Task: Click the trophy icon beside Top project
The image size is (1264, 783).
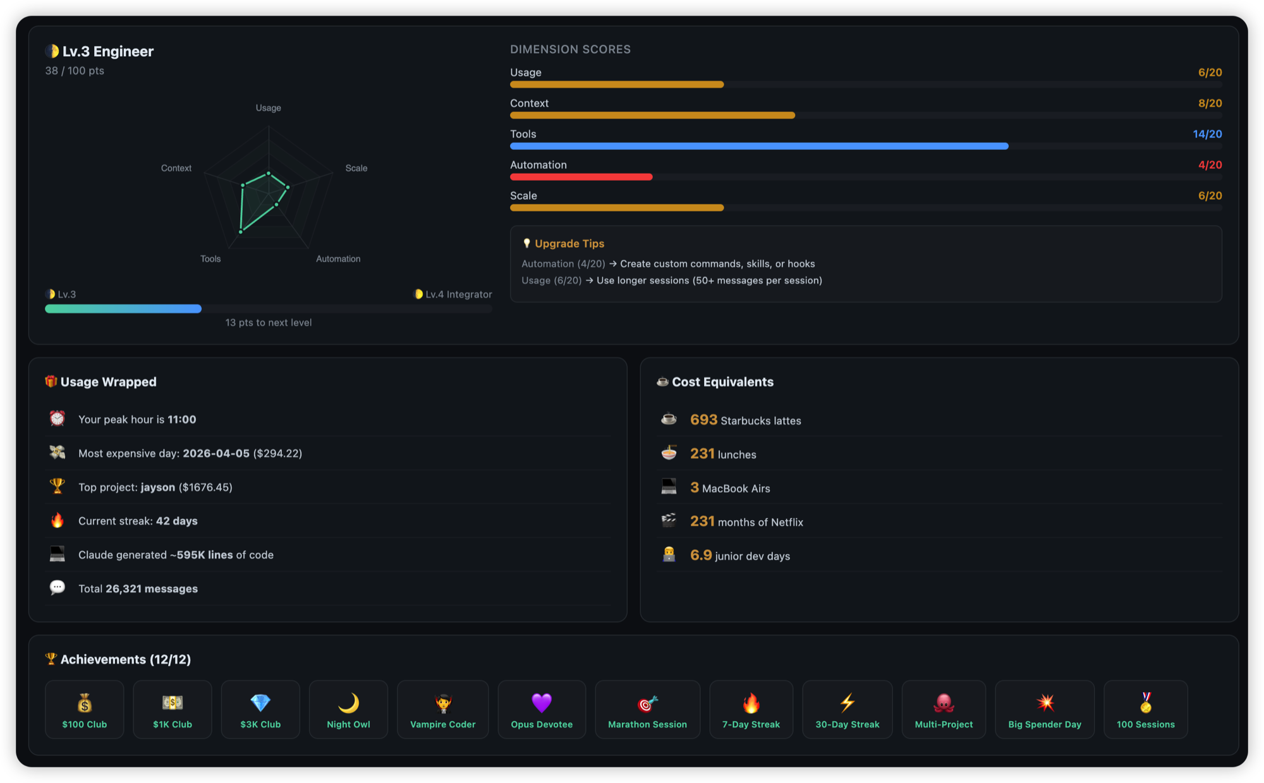Action: (x=58, y=486)
